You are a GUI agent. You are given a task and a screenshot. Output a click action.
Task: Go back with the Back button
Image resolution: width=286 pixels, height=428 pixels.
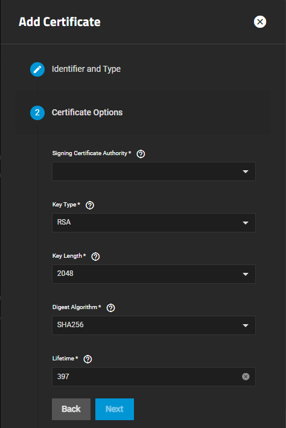(71, 409)
